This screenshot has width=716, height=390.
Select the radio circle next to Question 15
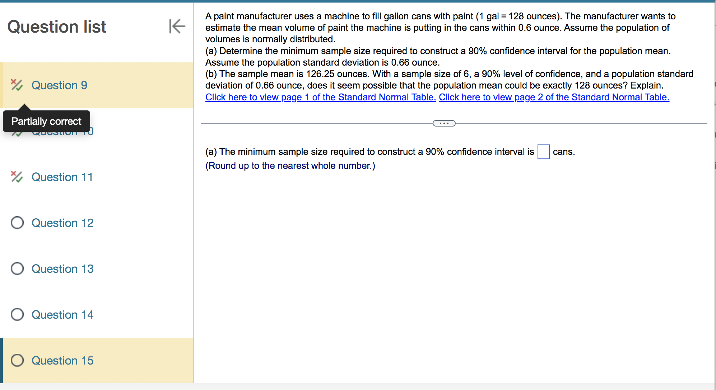point(17,360)
